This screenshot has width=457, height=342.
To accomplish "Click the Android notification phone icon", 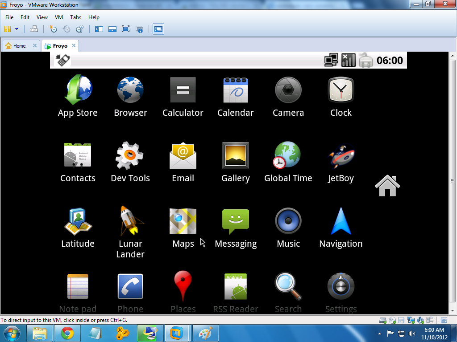I will click(x=62, y=60).
